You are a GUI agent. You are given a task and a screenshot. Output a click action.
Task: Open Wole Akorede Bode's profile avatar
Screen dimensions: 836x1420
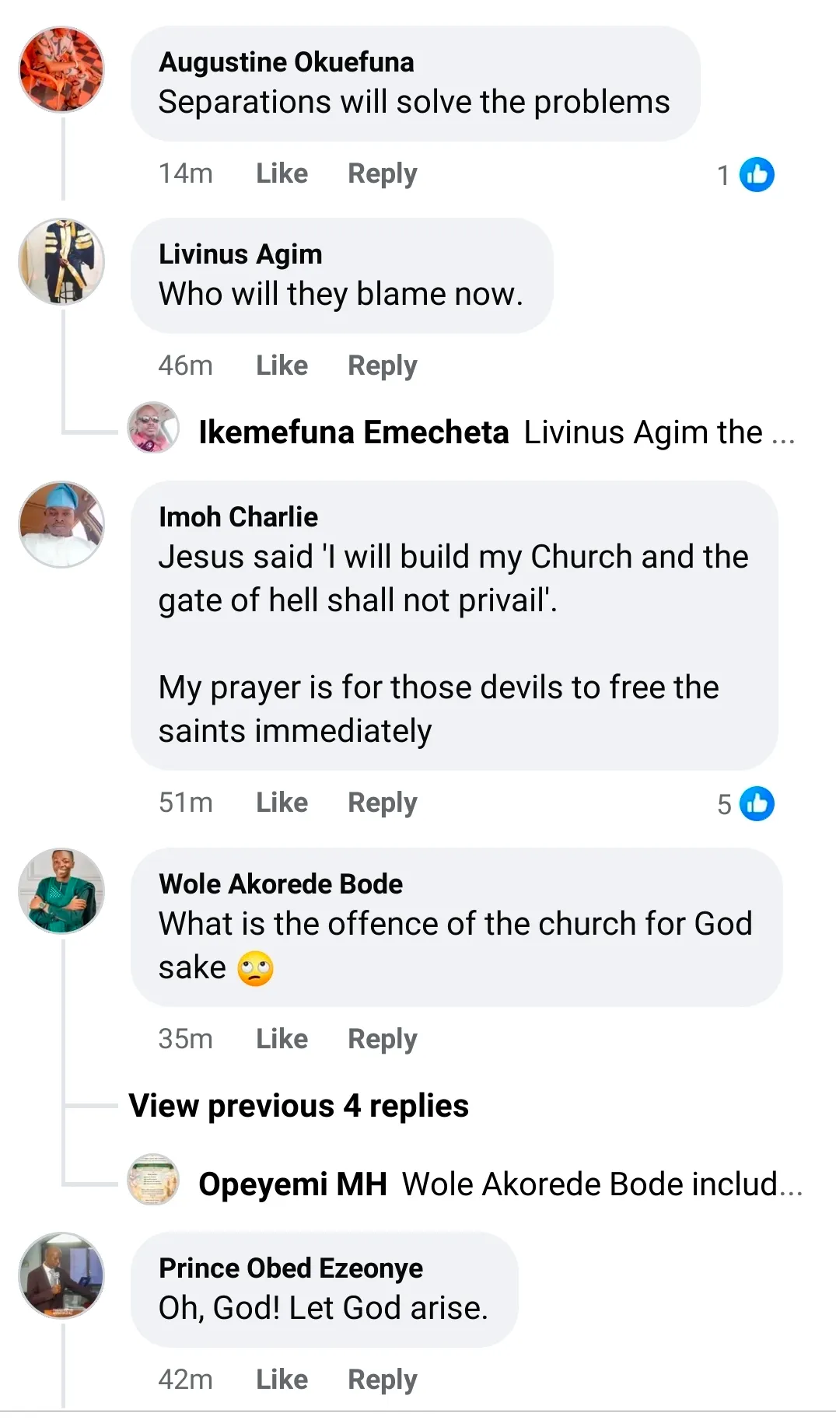point(61,891)
